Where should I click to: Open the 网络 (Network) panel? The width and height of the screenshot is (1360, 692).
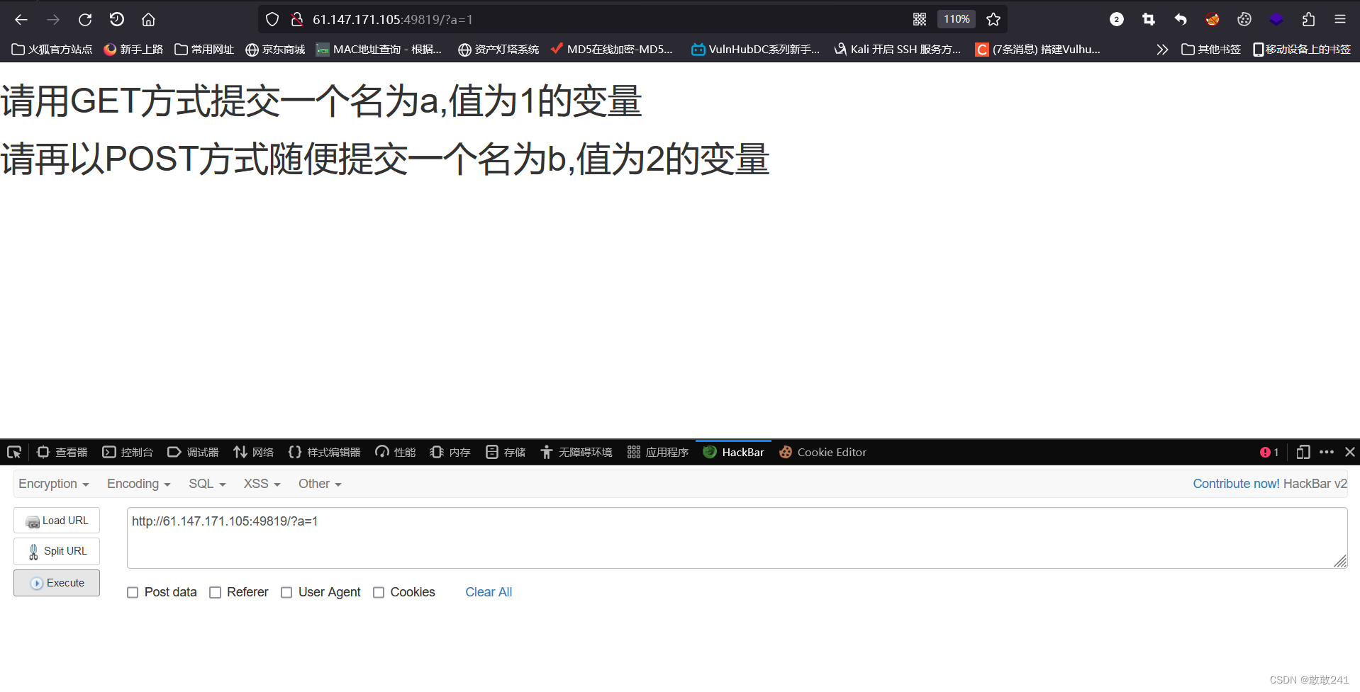point(253,452)
